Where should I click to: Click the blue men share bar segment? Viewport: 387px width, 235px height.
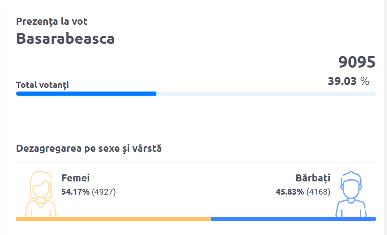(x=293, y=219)
